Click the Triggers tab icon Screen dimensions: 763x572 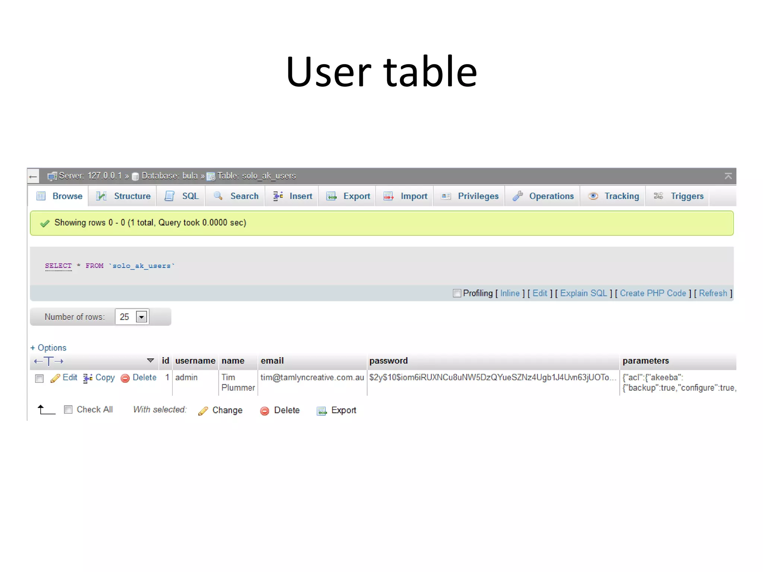658,196
